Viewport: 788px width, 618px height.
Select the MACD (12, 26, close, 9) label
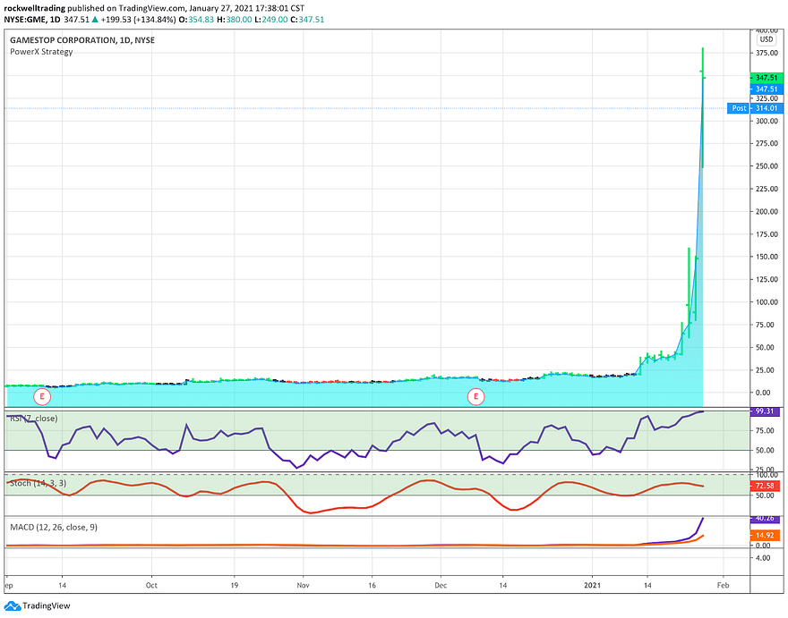tap(54, 527)
